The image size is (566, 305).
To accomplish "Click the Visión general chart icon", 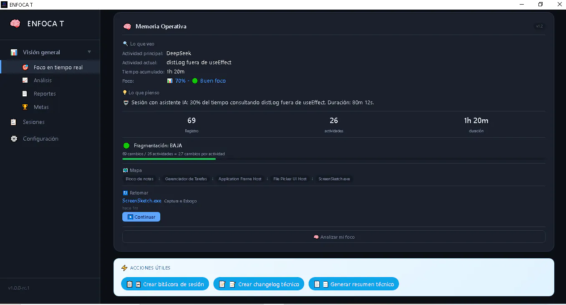I will pos(14,53).
